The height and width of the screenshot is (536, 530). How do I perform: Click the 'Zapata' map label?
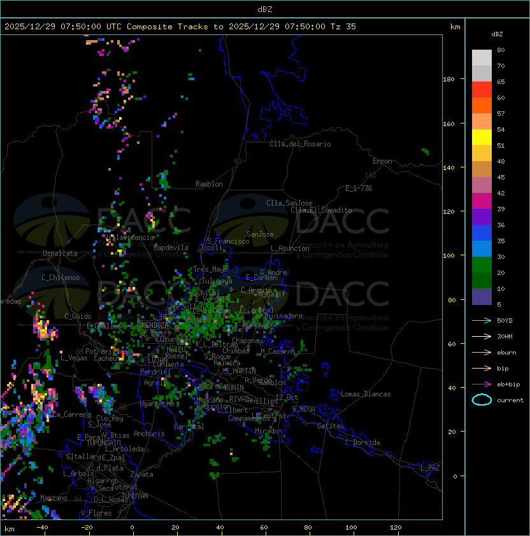141,474
